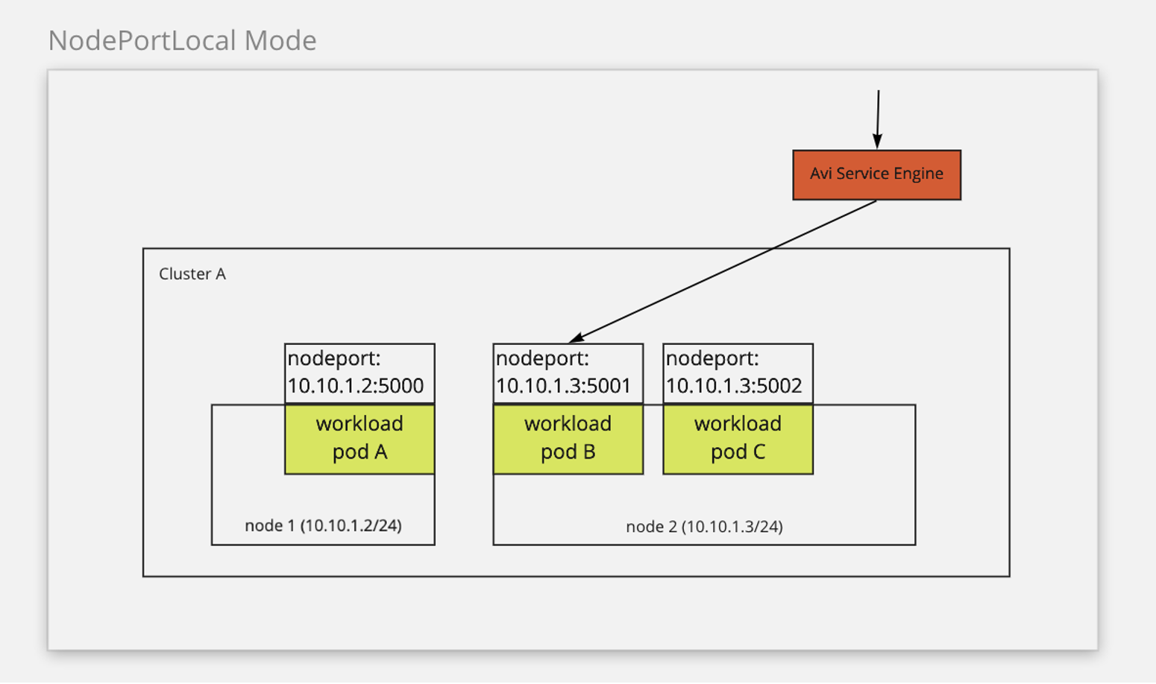Screen dimensions: 1156x684
Task: Select the Avi Service Engine box
Action: [x=876, y=174]
